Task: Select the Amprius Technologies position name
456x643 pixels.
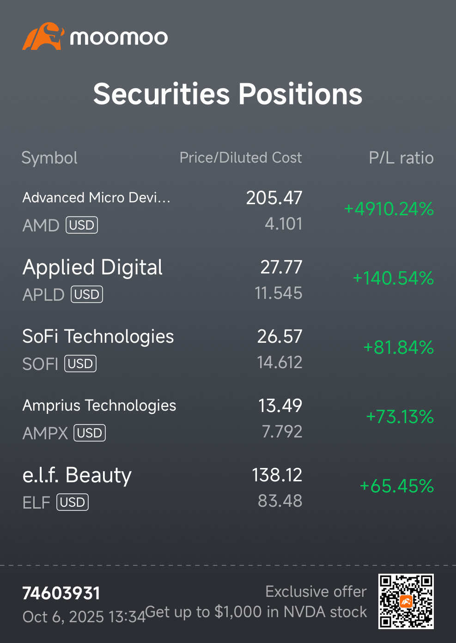Action: pos(99,406)
